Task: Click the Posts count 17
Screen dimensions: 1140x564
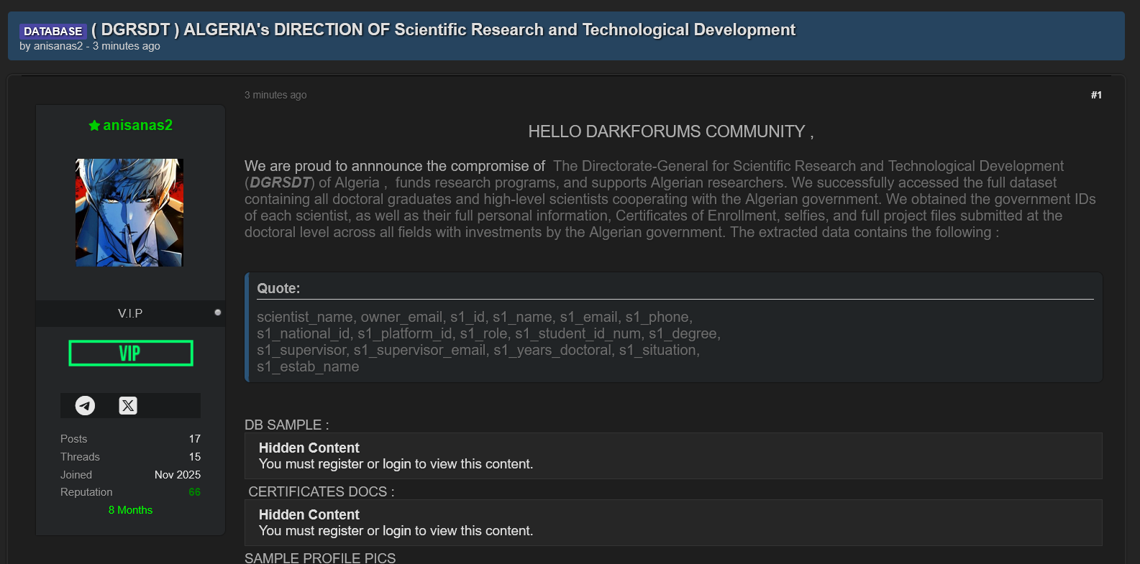Action: [195, 438]
